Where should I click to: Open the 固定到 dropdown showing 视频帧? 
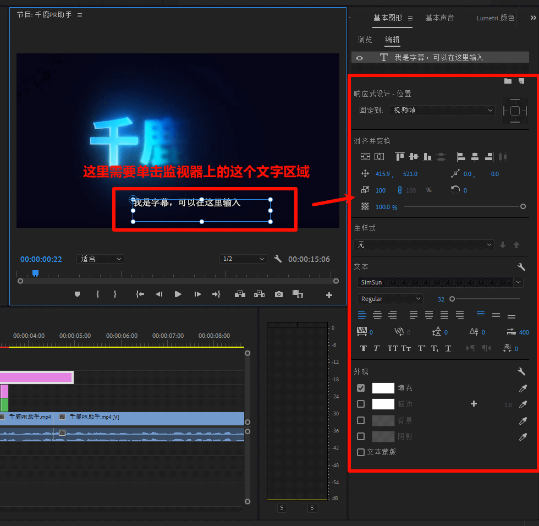click(x=442, y=111)
